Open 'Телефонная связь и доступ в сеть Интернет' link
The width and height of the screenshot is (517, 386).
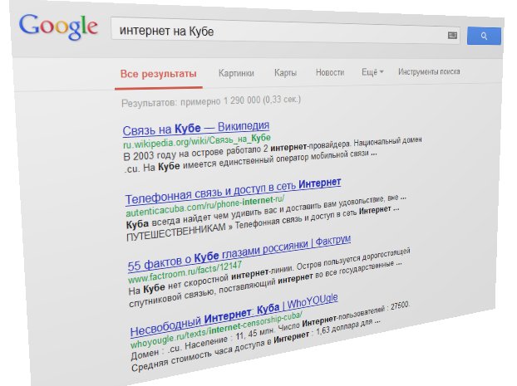tap(233, 192)
